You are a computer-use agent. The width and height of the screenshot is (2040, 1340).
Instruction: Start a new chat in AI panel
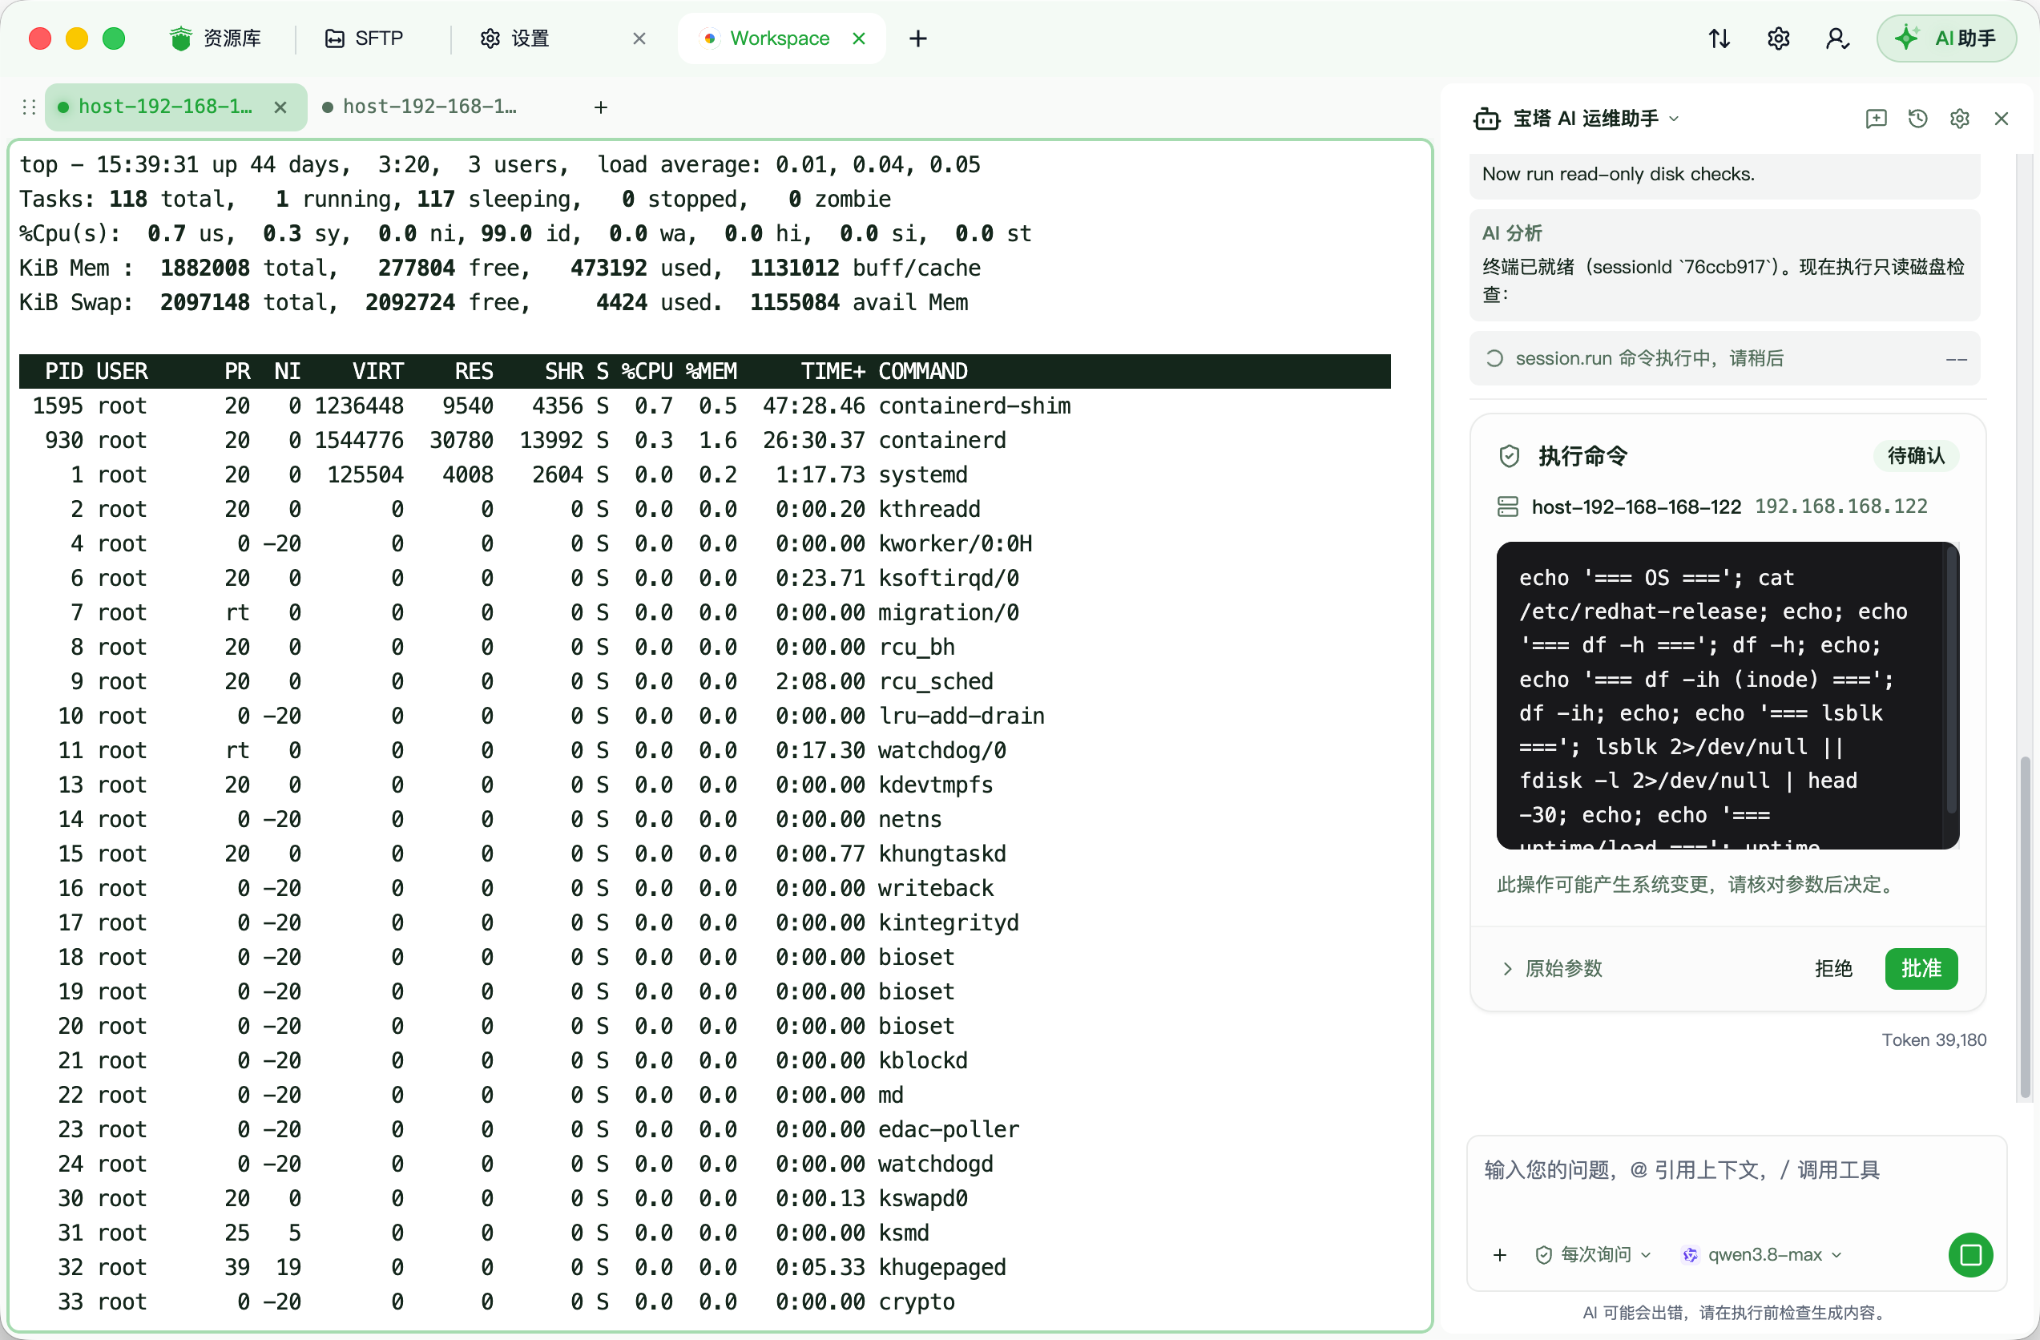[x=1877, y=119]
